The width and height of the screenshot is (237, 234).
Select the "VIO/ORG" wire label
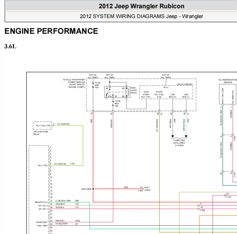(x=60, y=207)
